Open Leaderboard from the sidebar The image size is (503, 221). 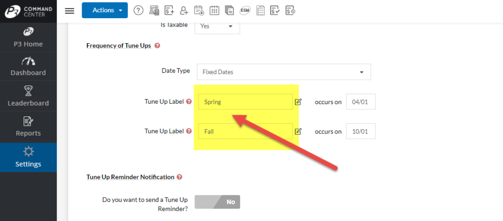click(28, 96)
